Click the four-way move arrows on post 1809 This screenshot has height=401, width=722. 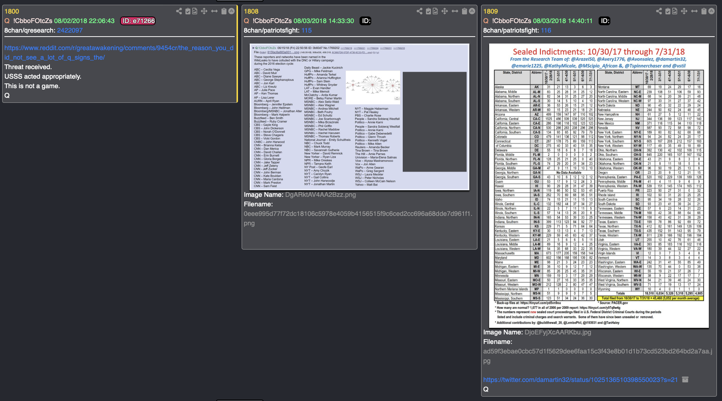pyautogui.click(x=684, y=11)
